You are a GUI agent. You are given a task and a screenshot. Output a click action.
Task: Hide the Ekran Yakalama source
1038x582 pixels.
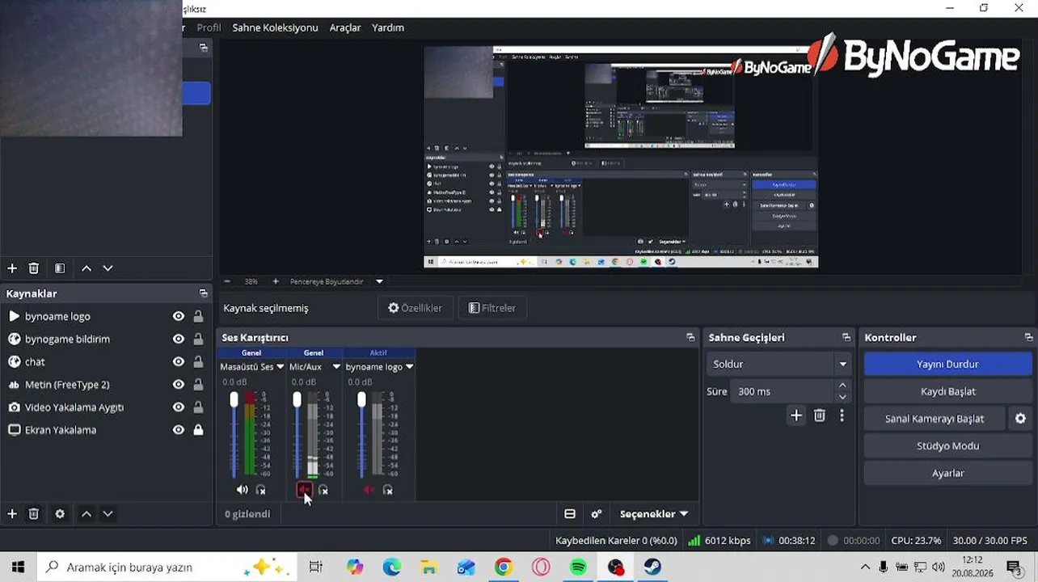coord(179,430)
